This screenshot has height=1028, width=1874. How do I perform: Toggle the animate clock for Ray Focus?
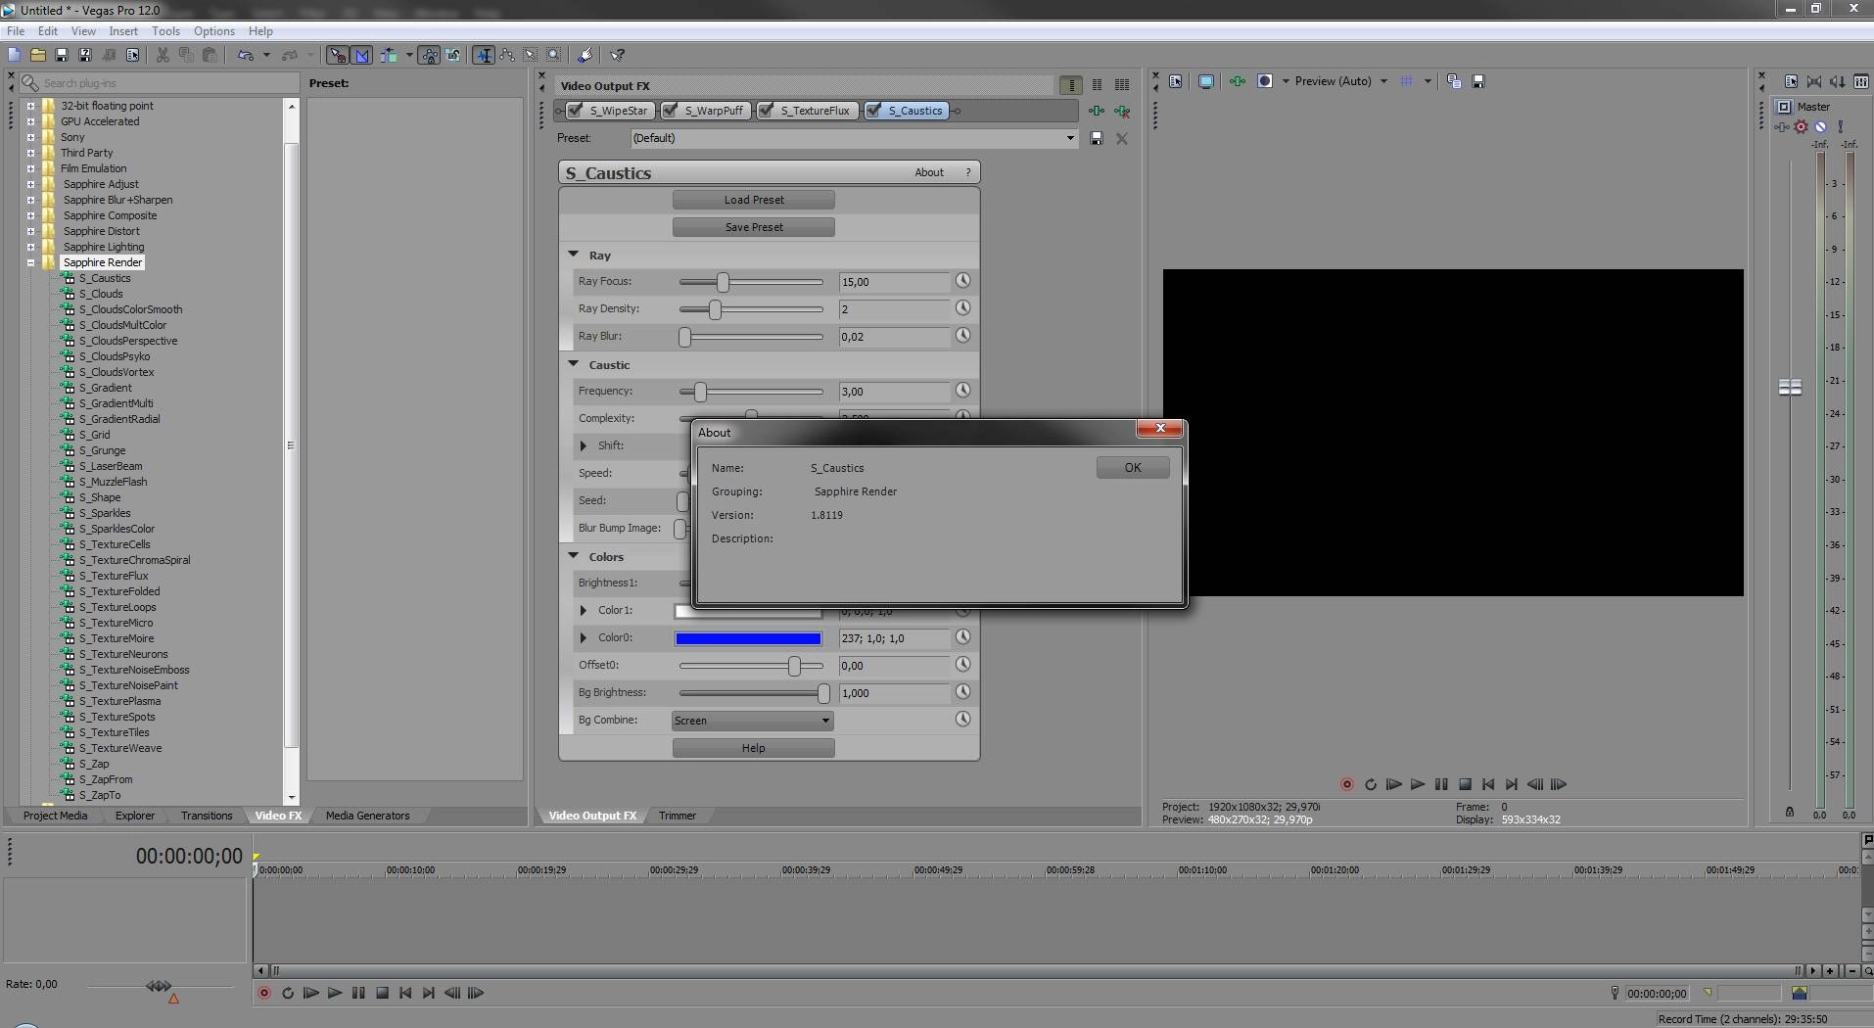[x=963, y=281]
